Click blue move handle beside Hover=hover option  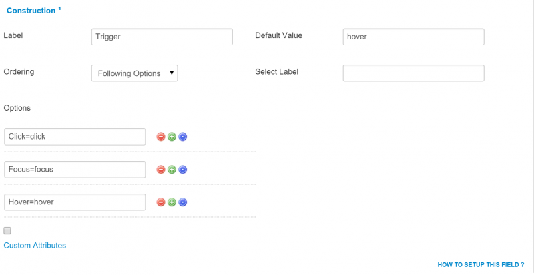tap(182, 202)
